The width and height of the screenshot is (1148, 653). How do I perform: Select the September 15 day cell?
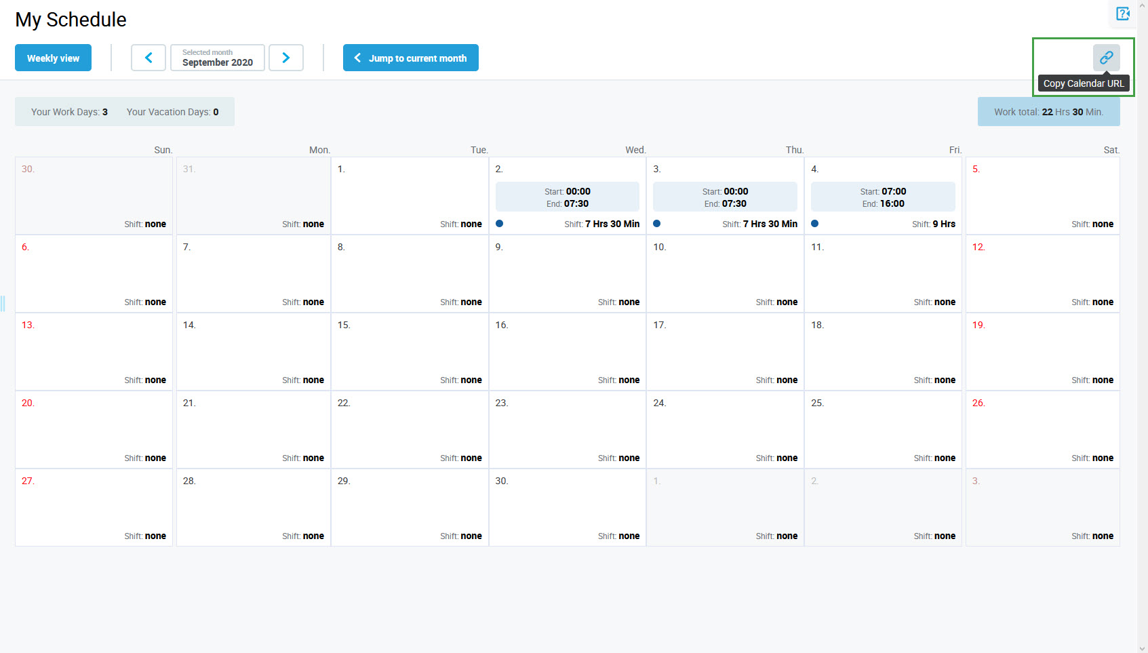410,351
